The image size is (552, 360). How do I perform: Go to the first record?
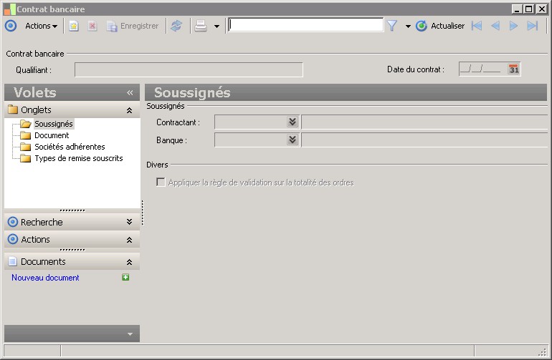[476, 26]
